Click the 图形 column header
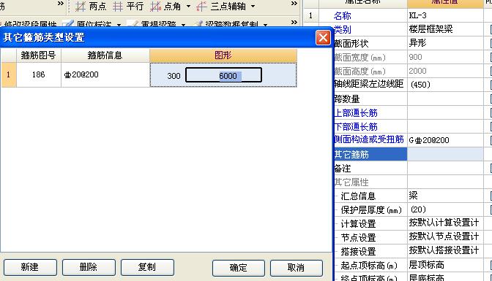 coord(223,55)
